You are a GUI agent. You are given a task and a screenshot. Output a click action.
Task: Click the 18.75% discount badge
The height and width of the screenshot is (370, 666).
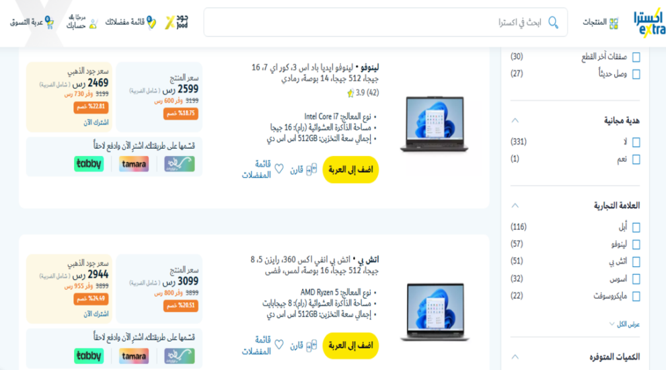coord(181,114)
